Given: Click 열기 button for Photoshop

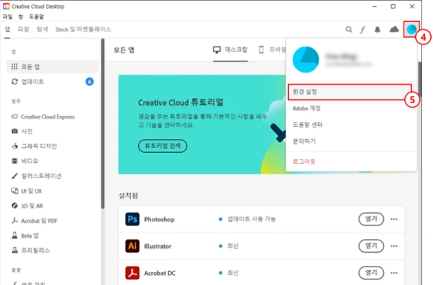Looking at the screenshot, I should click(x=371, y=219).
